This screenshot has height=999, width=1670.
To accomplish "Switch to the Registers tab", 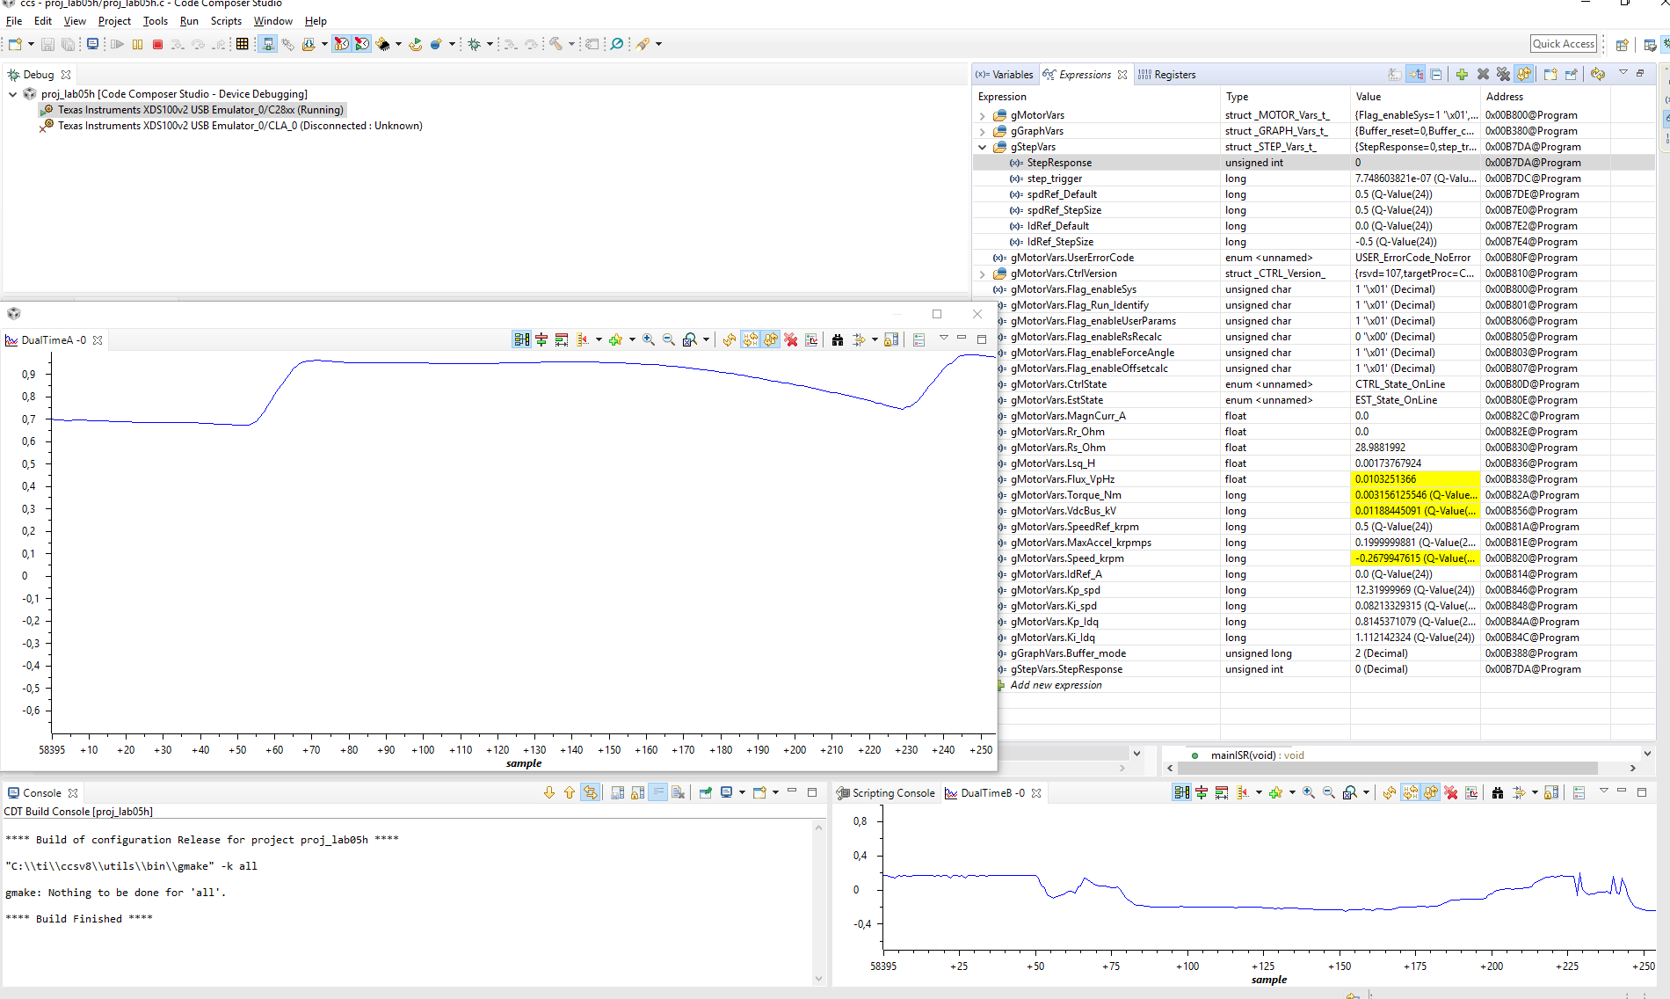I will coord(1167,75).
